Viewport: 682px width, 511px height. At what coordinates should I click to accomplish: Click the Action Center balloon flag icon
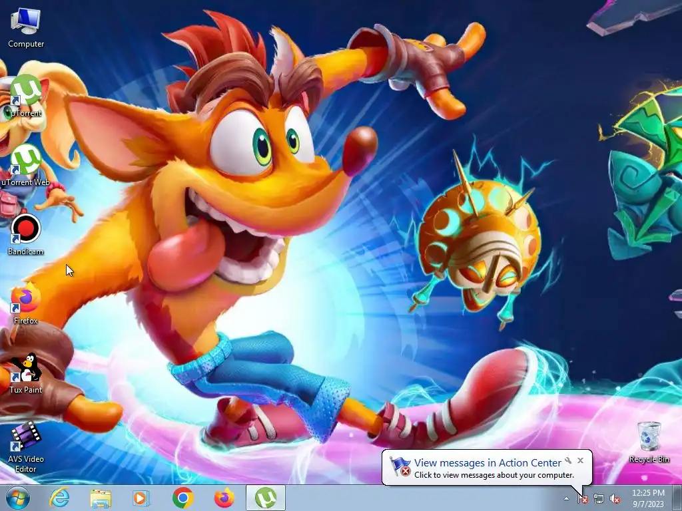click(x=400, y=466)
